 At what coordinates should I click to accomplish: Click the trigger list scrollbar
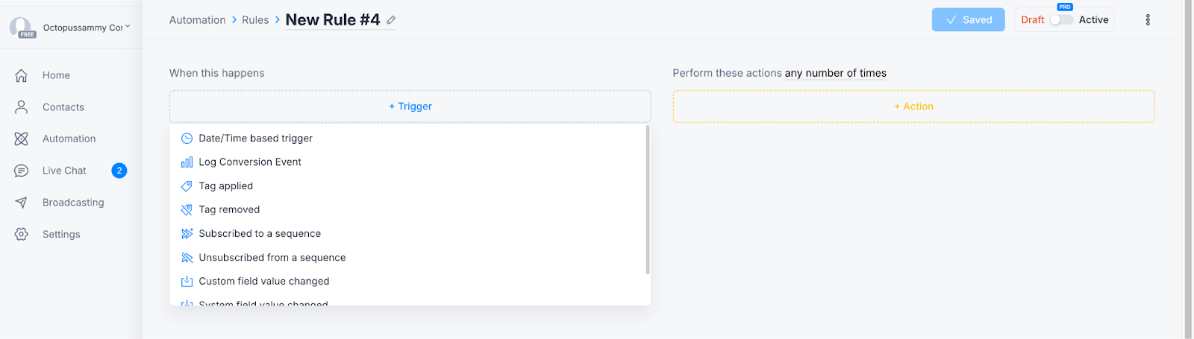[x=648, y=200]
